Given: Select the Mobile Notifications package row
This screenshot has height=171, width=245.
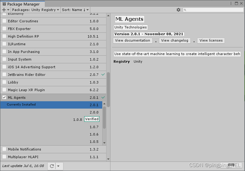Looking at the screenshot, I should point(53,149).
